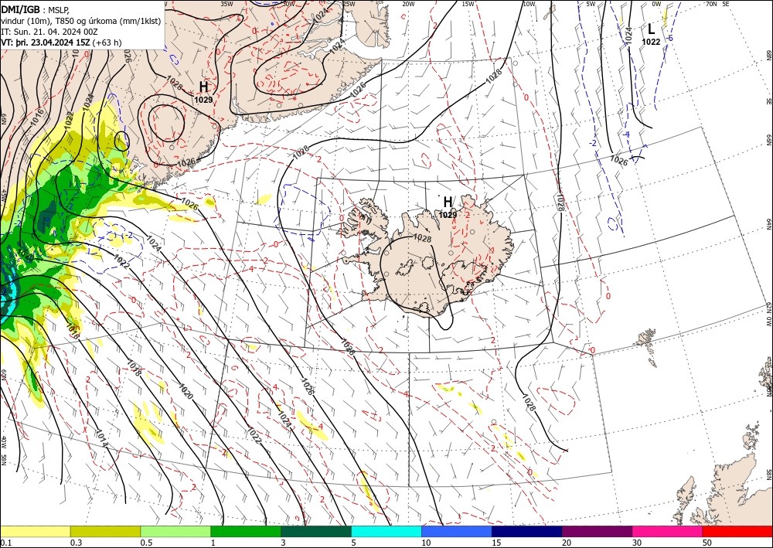
Task: Select the light green 0.5–1 legend segment
Action: click(x=175, y=531)
